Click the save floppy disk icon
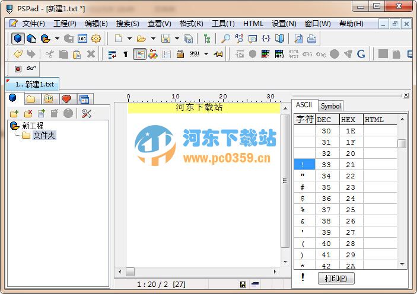 pyautogui.click(x=165, y=39)
